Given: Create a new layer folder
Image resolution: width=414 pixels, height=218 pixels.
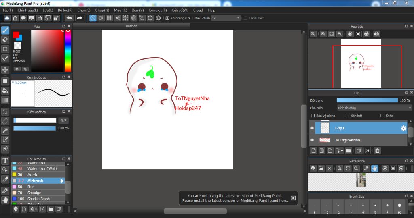Looking at the screenshot, I should pos(349,151).
